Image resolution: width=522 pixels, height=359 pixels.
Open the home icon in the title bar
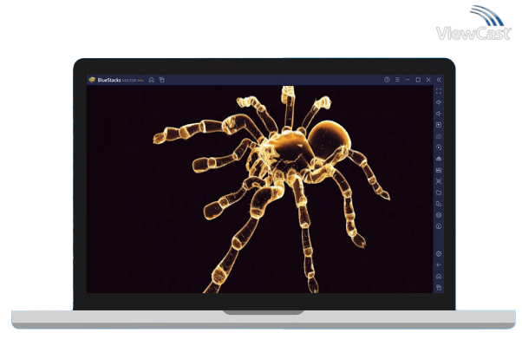tap(152, 80)
